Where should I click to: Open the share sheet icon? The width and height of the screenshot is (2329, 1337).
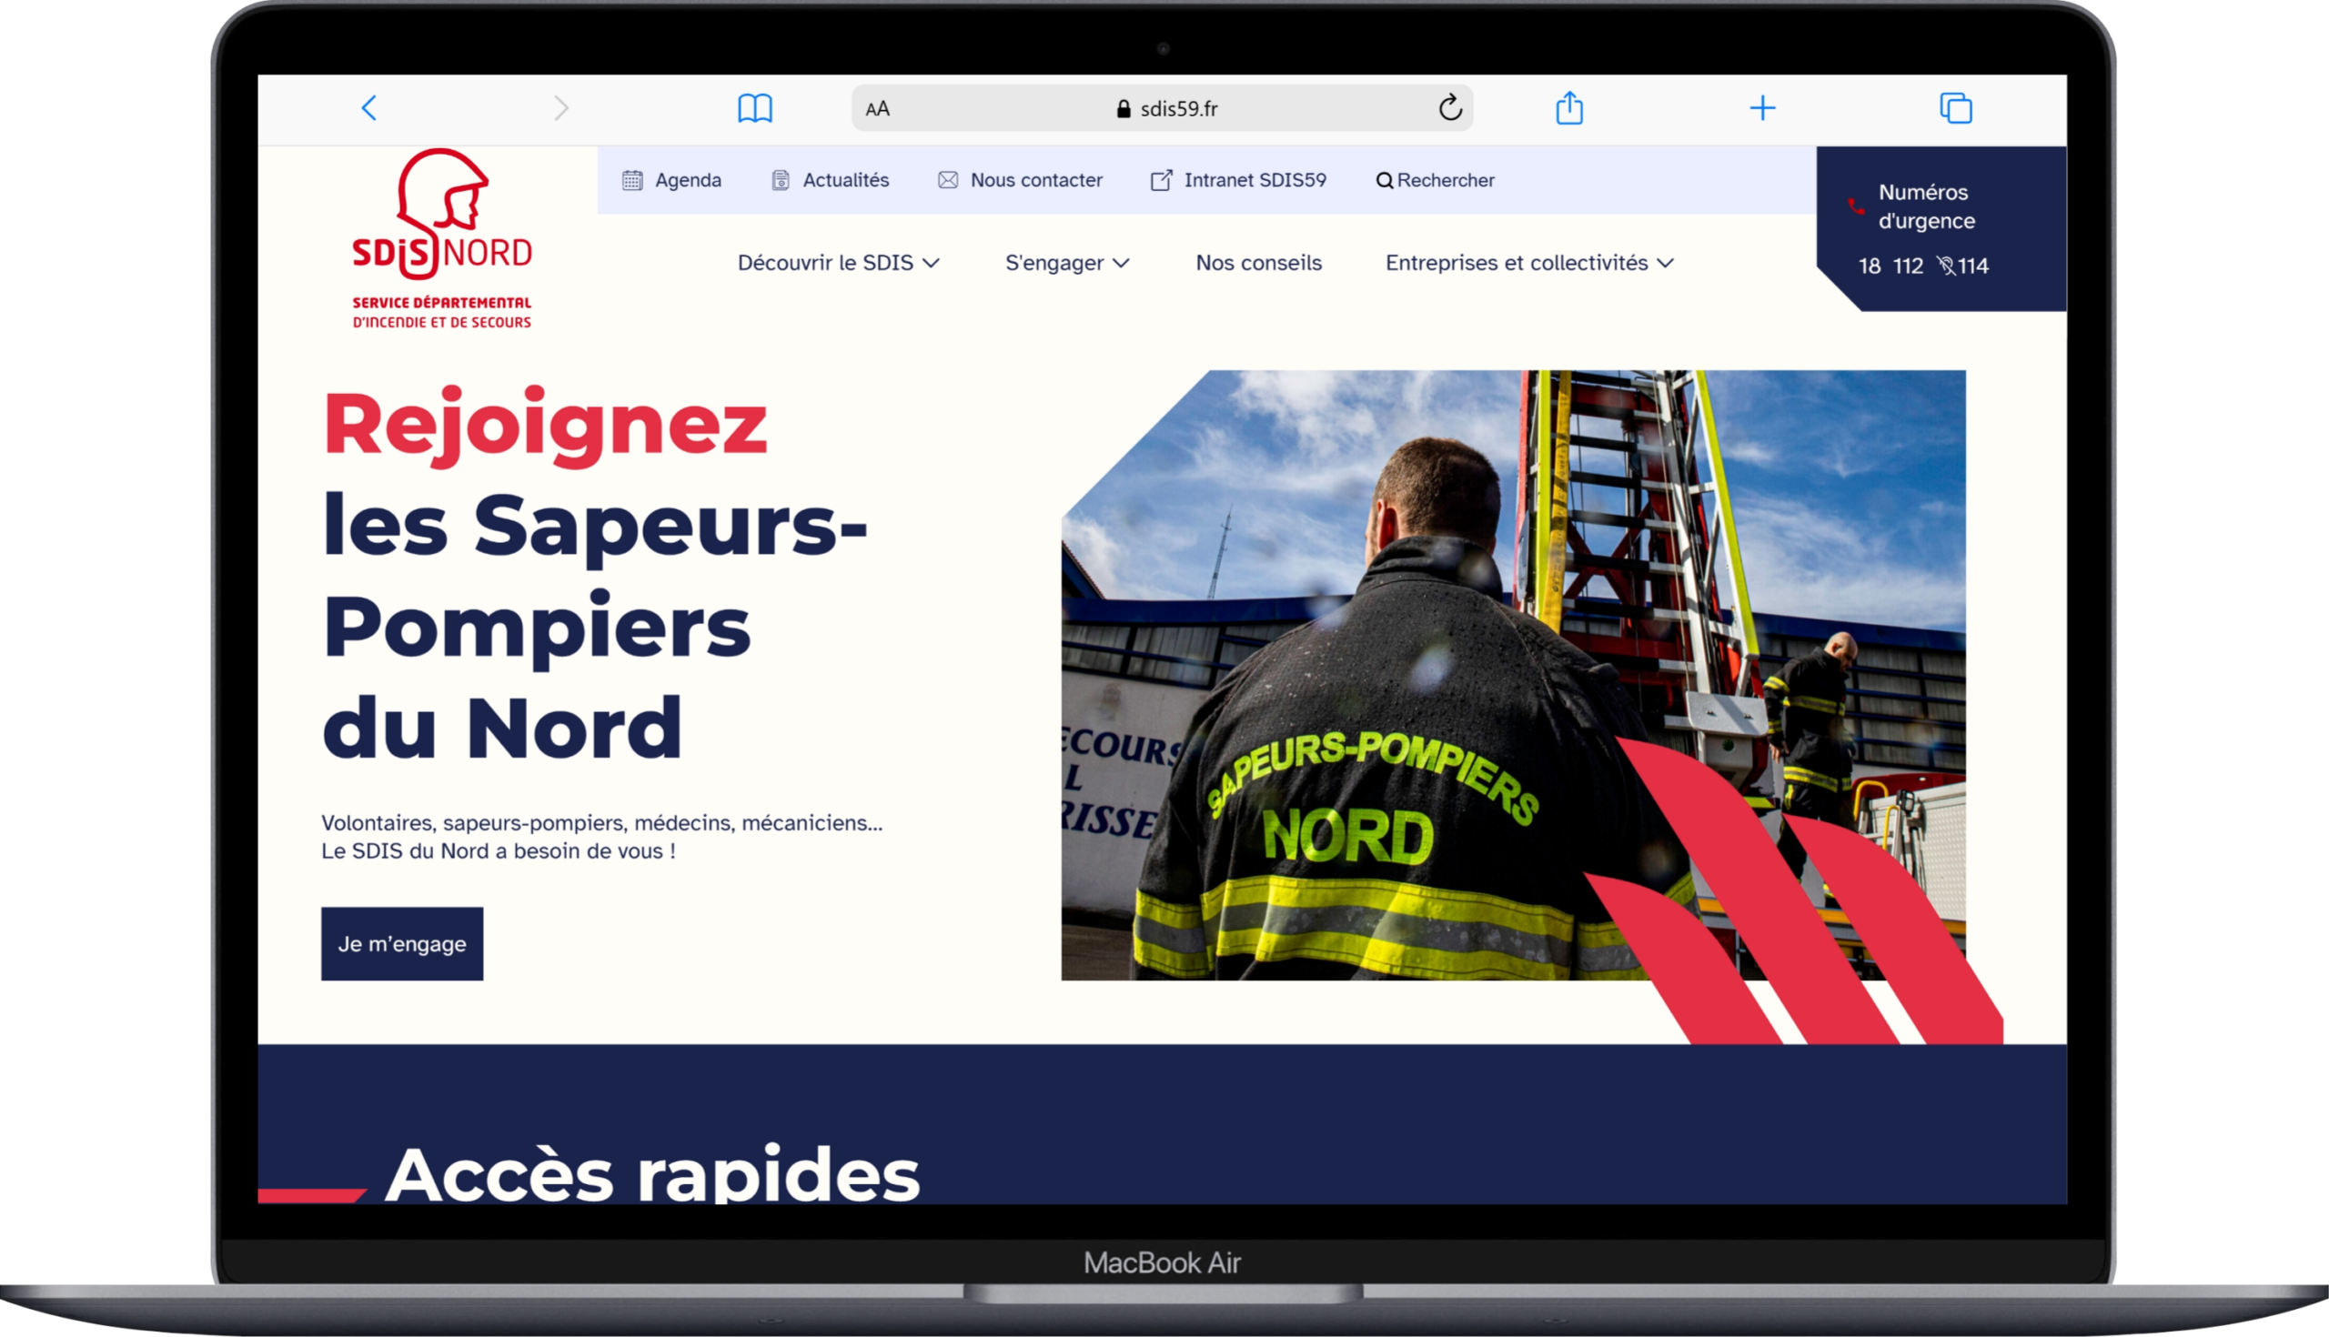(x=1569, y=108)
